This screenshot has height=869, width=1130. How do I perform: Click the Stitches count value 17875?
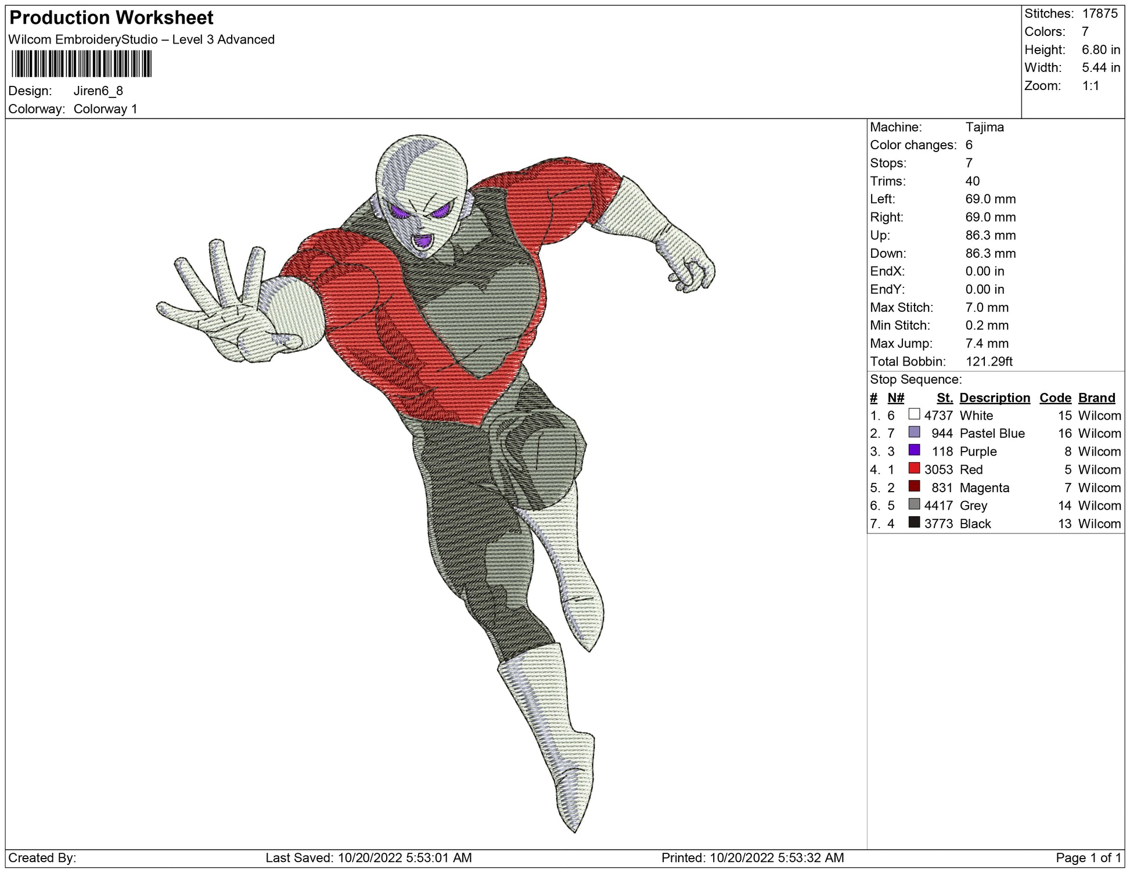click(1099, 13)
